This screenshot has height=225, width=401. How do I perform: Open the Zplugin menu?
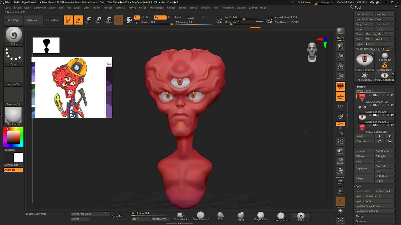242,8
